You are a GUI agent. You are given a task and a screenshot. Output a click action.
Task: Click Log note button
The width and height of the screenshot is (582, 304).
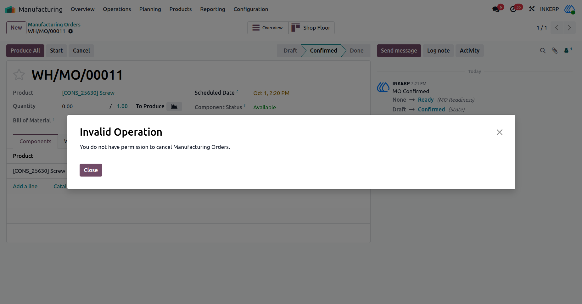tap(438, 51)
